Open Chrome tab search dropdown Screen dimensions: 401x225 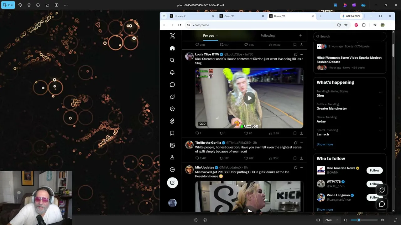click(x=164, y=16)
